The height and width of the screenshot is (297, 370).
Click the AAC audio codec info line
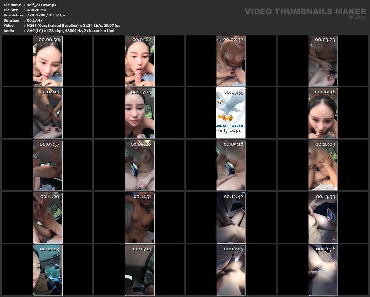[x=71, y=31]
